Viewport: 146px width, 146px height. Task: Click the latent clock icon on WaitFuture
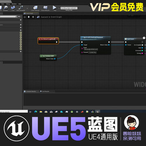pos(144,38)
